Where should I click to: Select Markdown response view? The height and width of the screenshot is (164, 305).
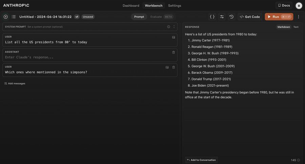coord(284,27)
